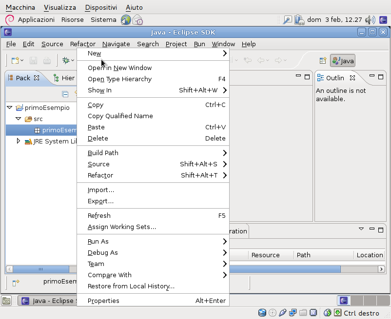Image resolution: width=391 pixels, height=319 pixels.
Task: Click the Open Perspective icon
Action: click(323, 61)
